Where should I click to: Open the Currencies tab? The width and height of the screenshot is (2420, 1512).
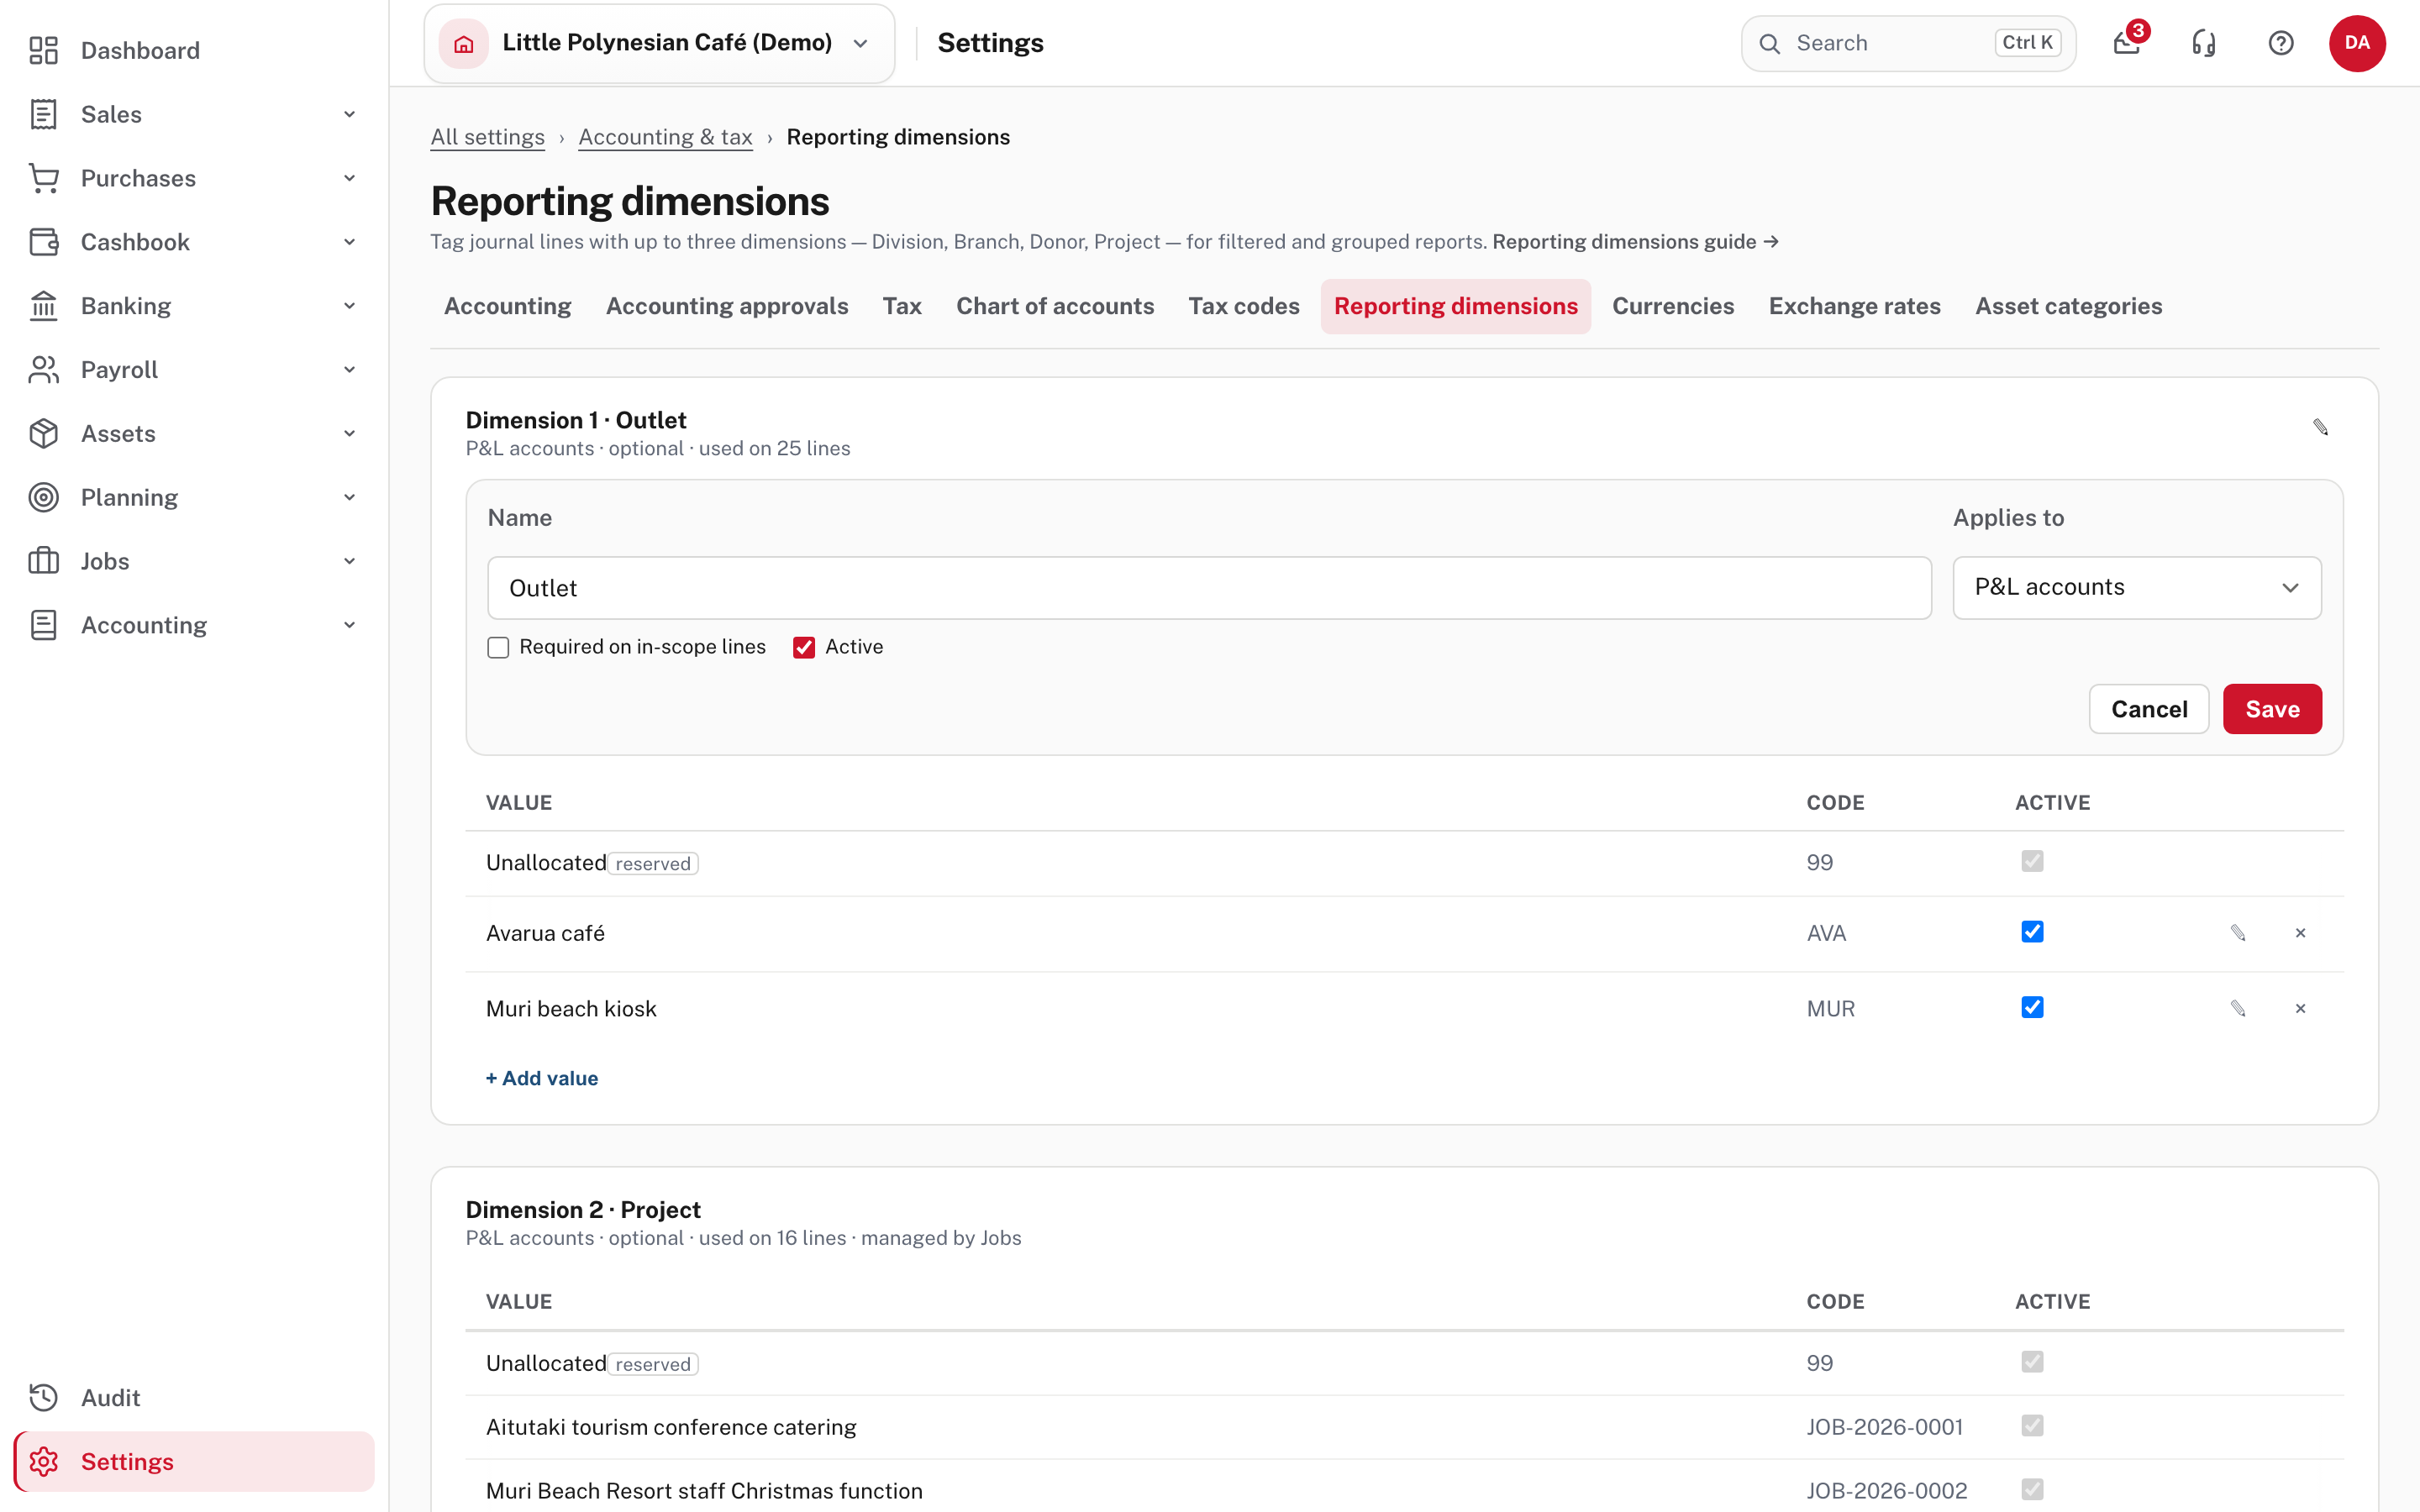[x=1673, y=306]
